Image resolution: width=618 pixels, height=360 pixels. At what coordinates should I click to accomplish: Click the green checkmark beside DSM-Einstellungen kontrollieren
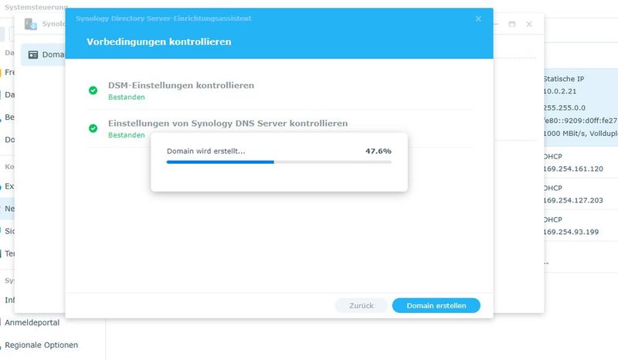coord(93,90)
